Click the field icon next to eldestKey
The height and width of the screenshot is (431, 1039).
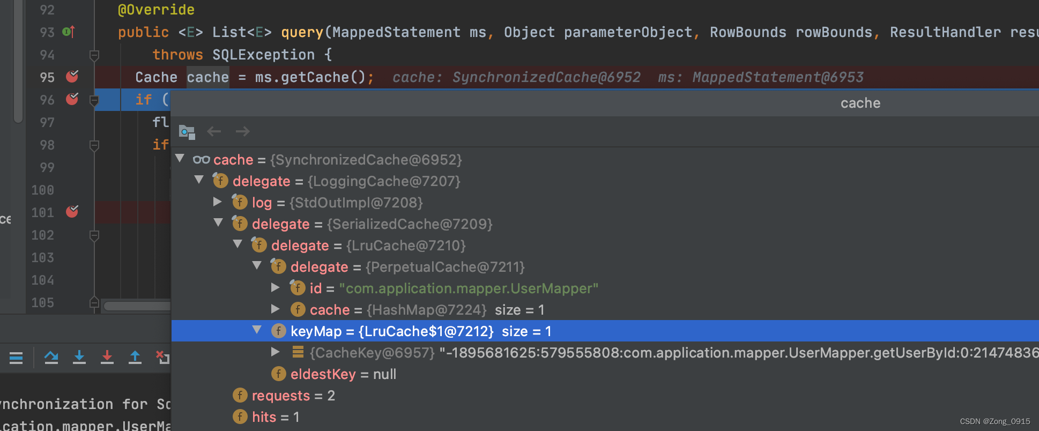tap(279, 374)
